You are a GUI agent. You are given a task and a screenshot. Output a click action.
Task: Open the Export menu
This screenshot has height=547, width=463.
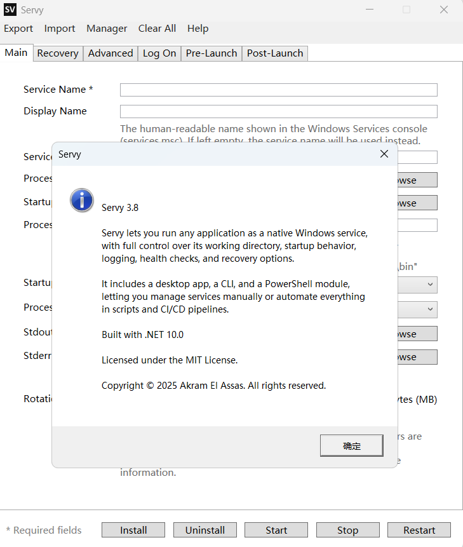click(x=18, y=29)
